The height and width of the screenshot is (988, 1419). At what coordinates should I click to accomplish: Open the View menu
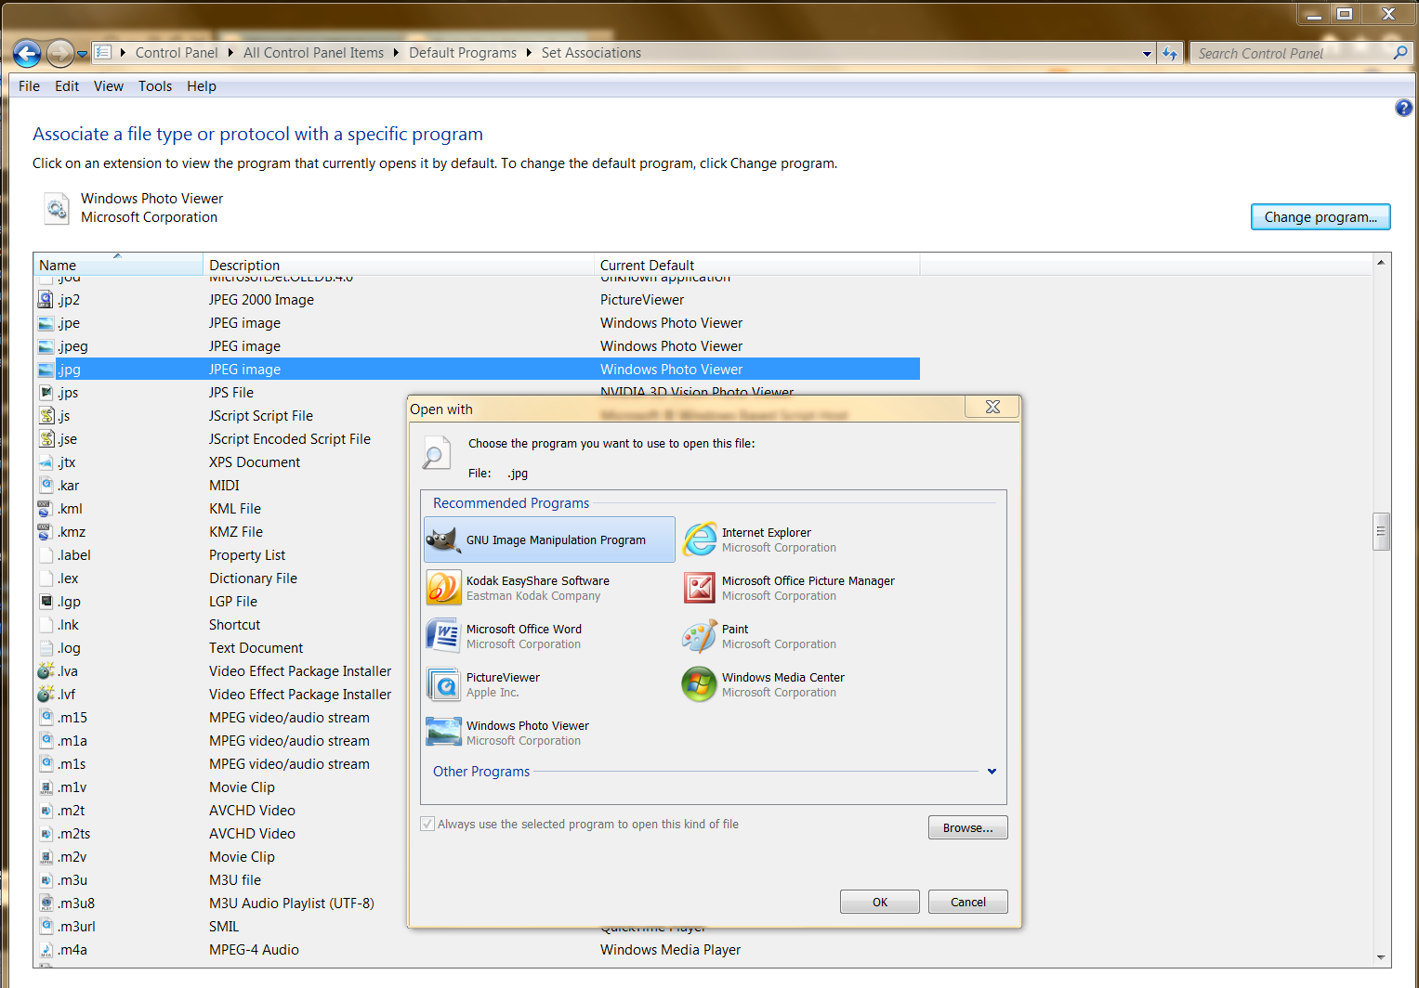tap(109, 86)
